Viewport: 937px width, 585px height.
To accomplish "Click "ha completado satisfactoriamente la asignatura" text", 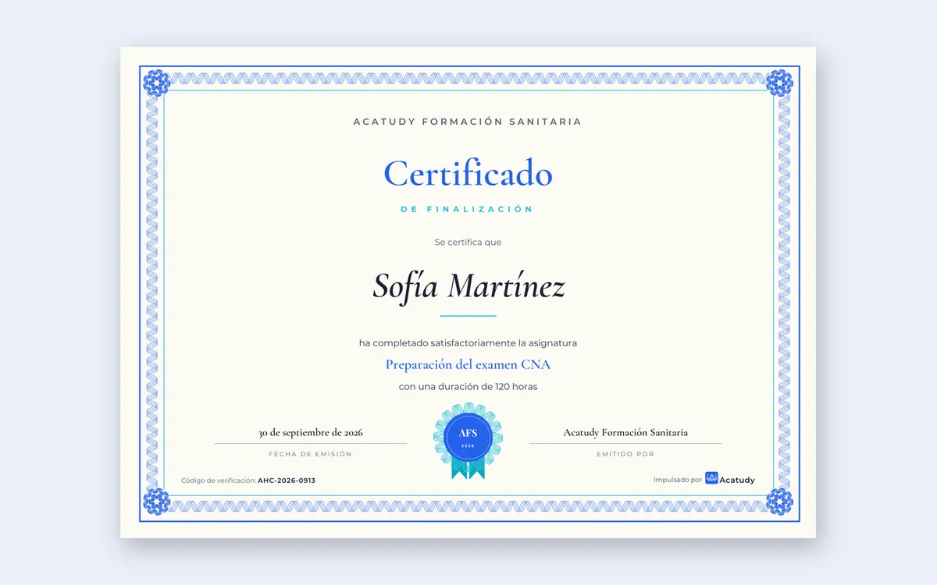I will (468, 343).
